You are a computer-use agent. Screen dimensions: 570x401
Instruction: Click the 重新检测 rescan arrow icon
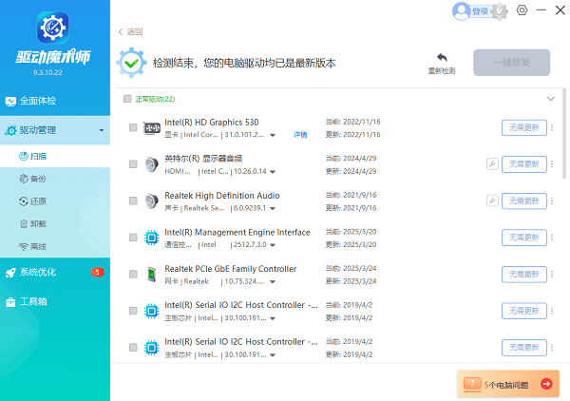(x=442, y=57)
